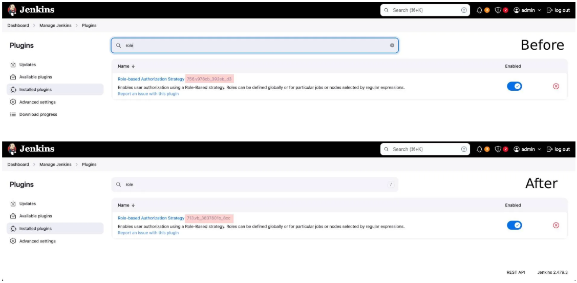Click the search help icon in the After screenshot
The height and width of the screenshot is (283, 577).
click(464, 149)
